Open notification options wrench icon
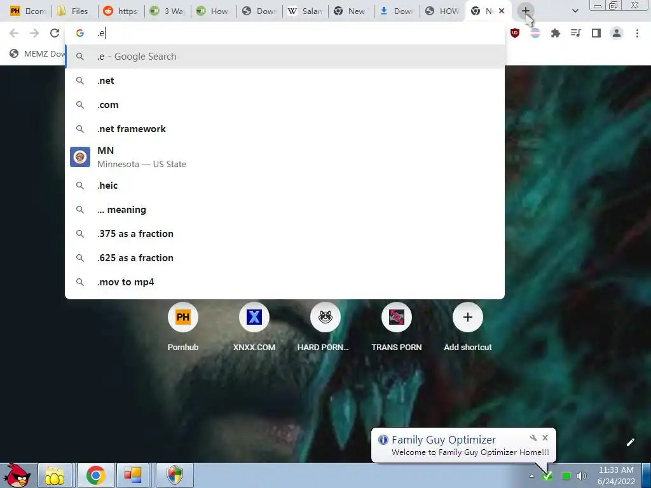 (533, 438)
